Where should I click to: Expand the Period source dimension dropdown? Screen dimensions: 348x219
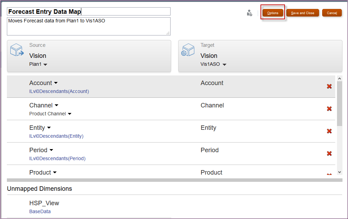tap(51, 150)
